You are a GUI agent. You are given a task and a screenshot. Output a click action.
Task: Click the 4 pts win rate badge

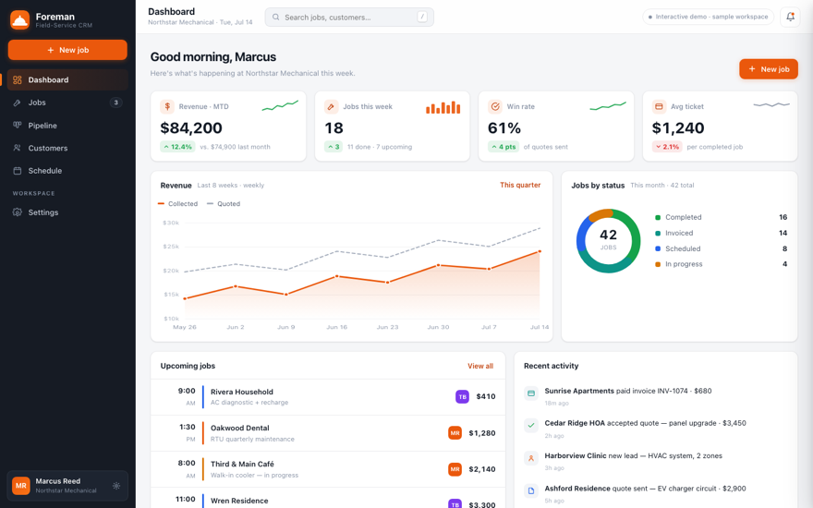pyautogui.click(x=504, y=147)
